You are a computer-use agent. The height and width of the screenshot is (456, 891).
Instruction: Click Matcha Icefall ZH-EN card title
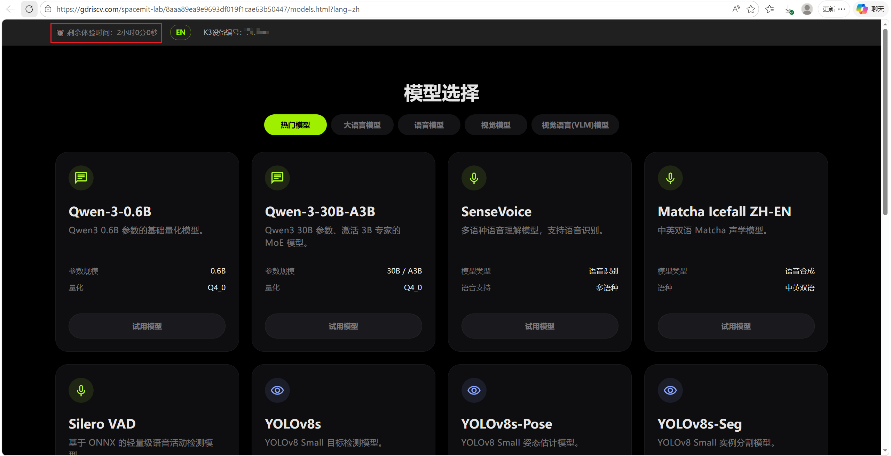[x=725, y=212]
